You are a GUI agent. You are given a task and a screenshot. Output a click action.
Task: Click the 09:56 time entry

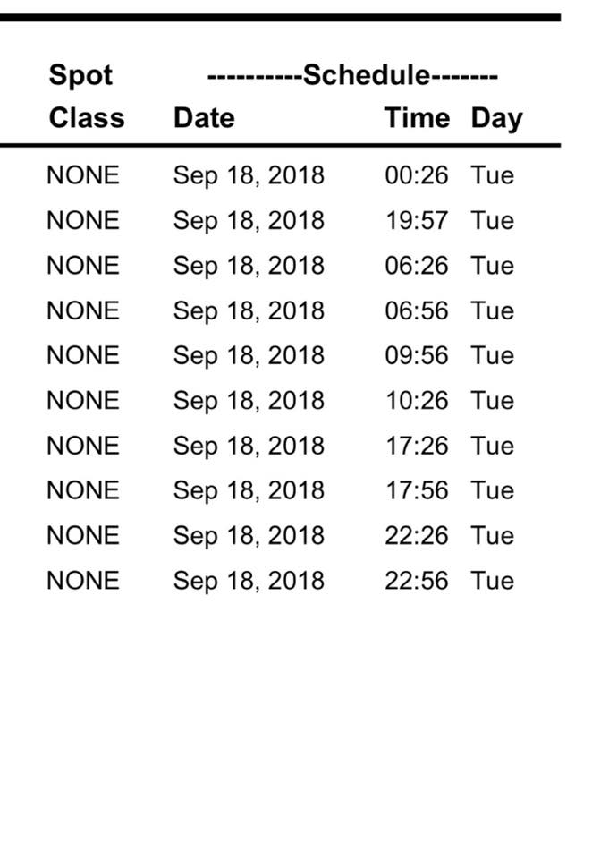click(416, 355)
